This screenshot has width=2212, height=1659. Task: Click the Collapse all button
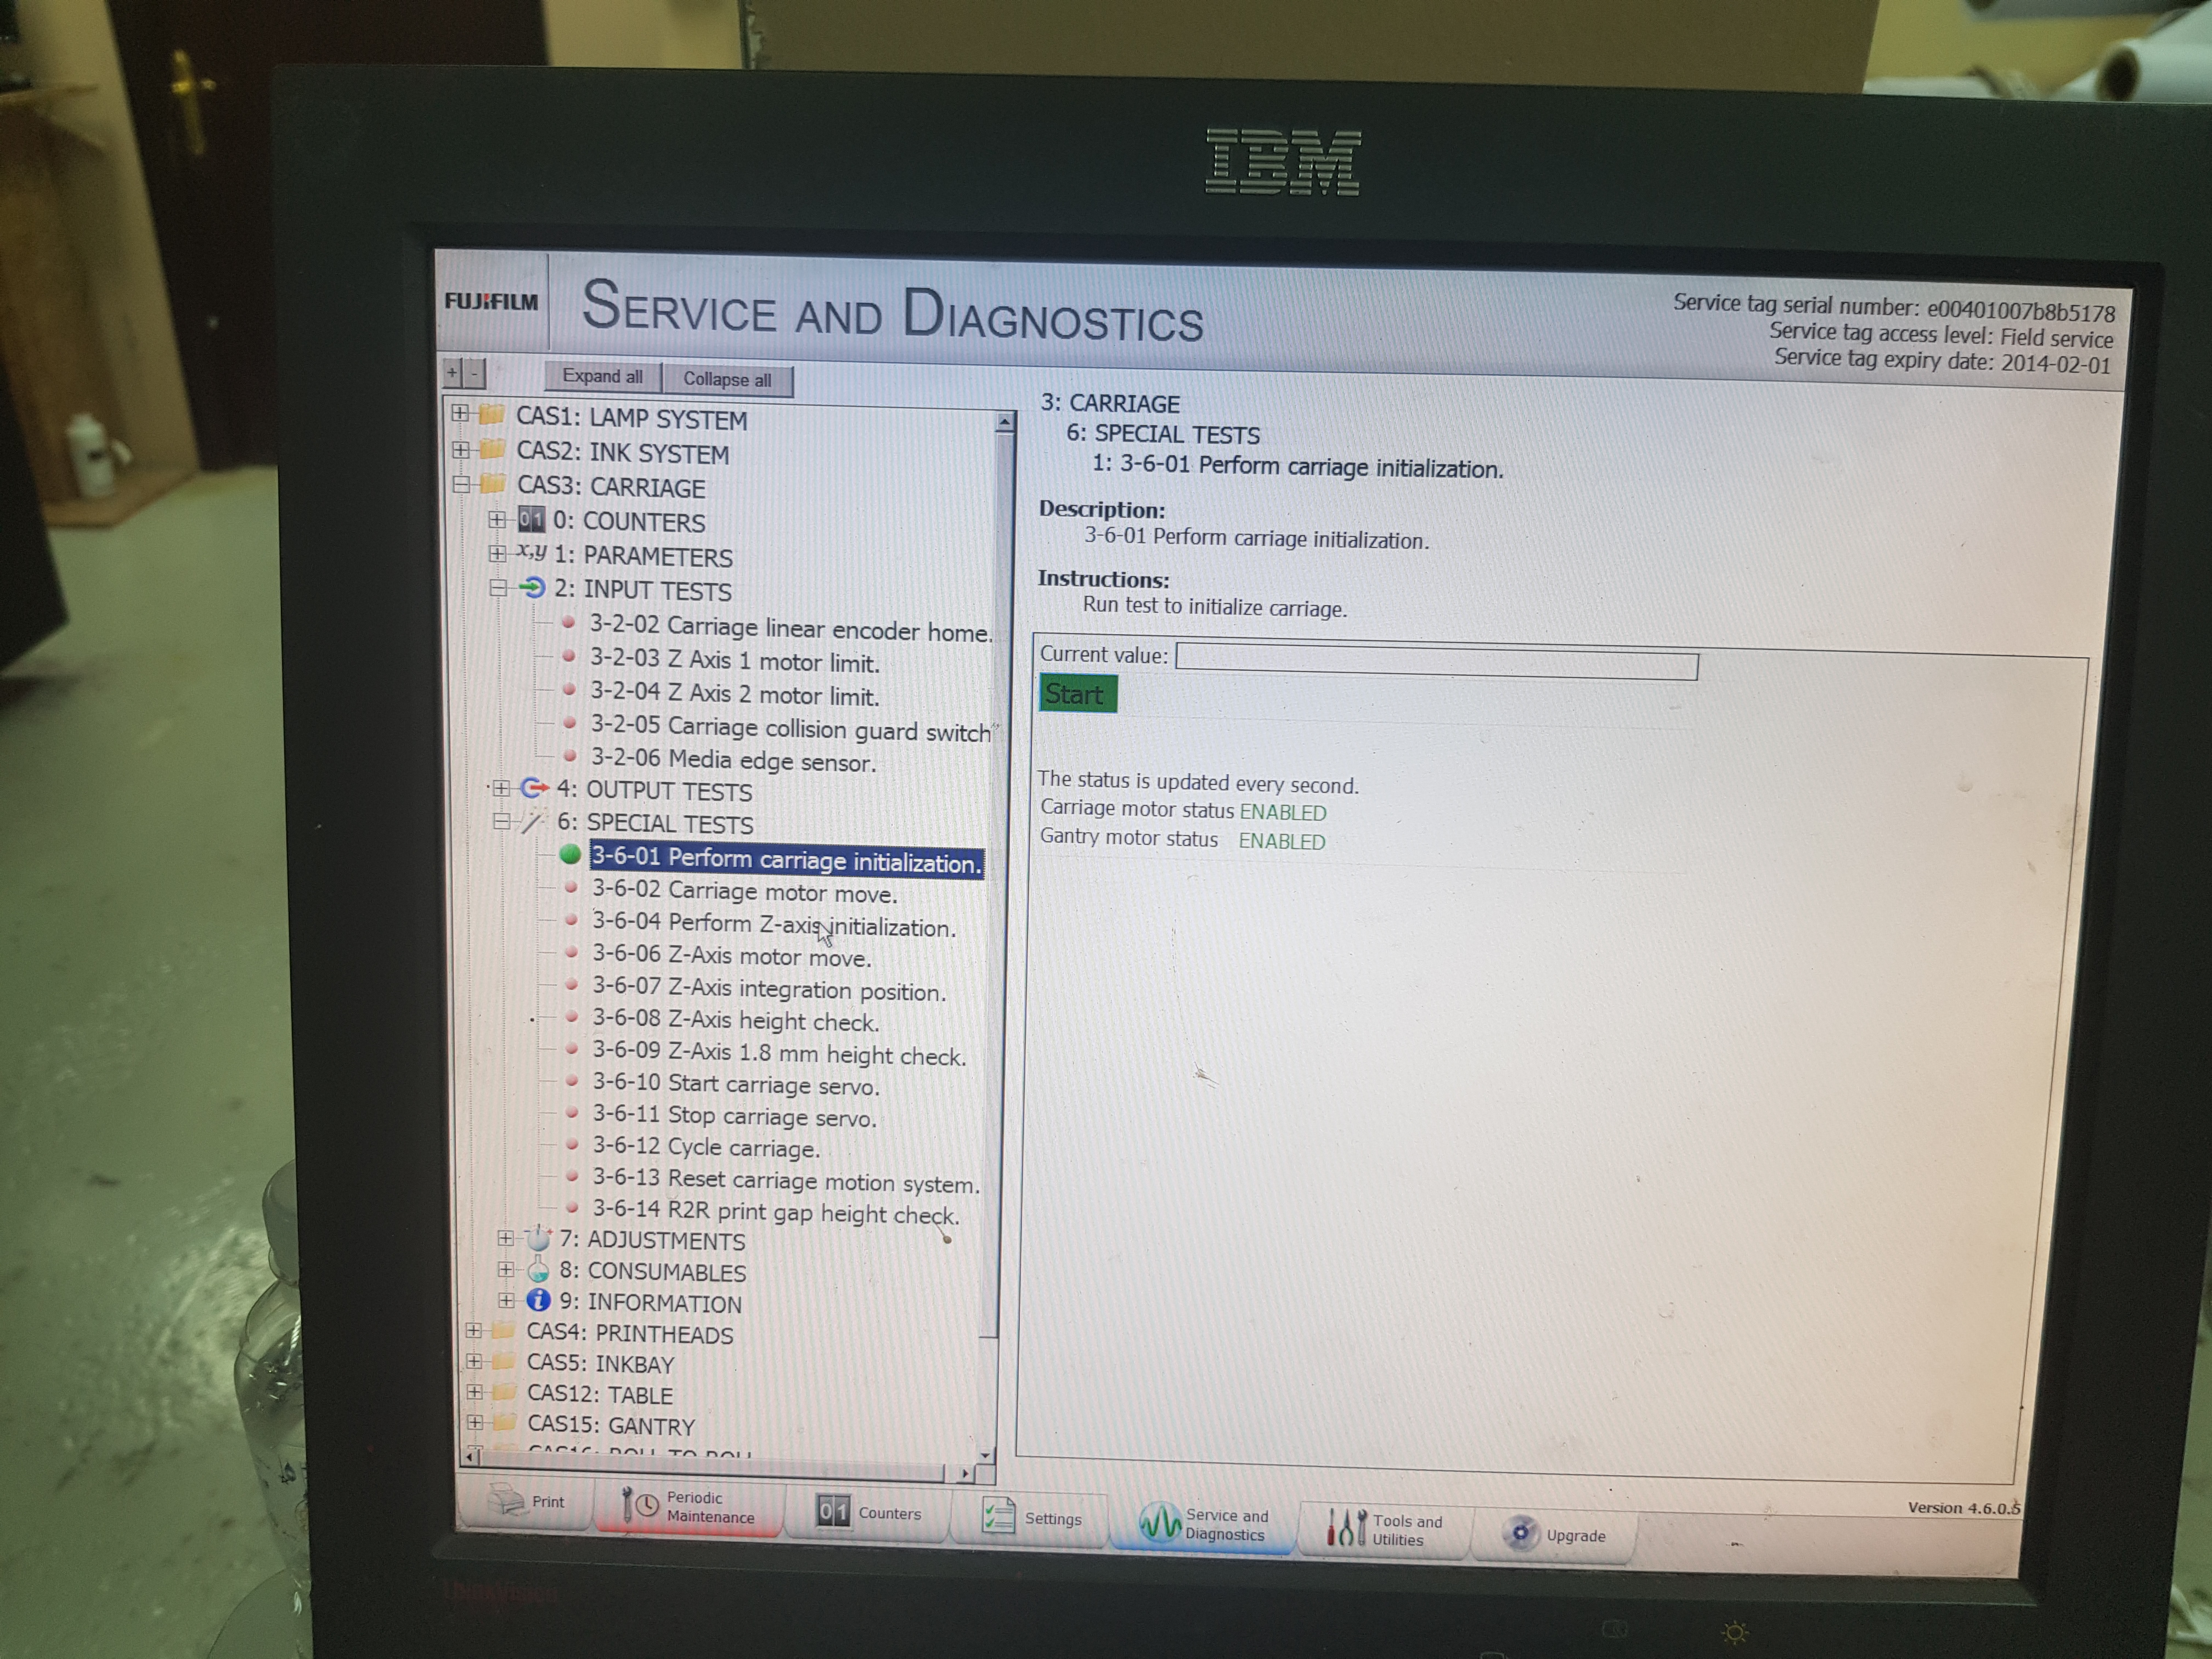[727, 379]
